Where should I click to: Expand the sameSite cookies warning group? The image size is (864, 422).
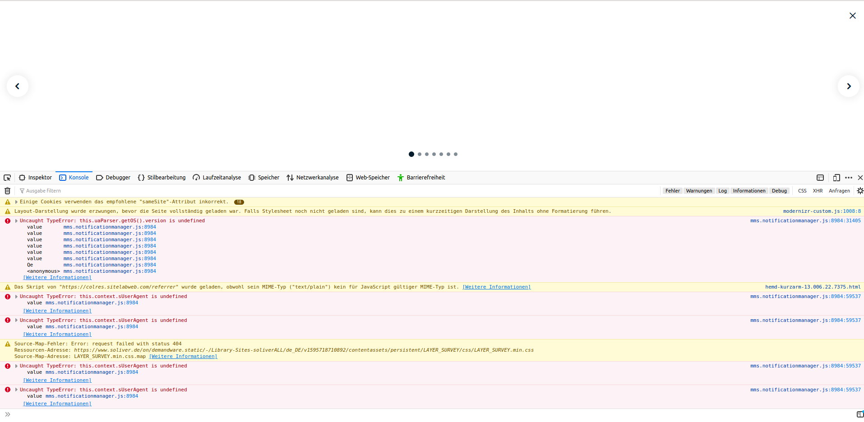16,202
